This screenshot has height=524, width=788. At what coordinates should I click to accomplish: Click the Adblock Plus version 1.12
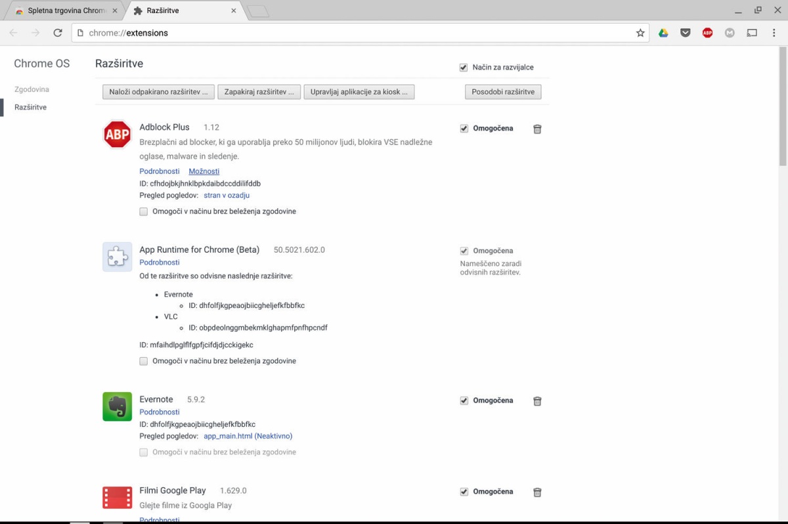(x=211, y=127)
